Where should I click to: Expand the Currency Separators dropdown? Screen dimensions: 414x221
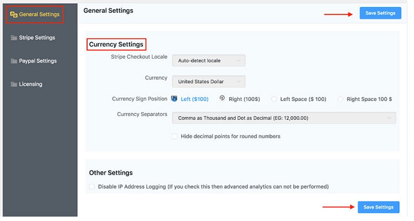[284, 118]
